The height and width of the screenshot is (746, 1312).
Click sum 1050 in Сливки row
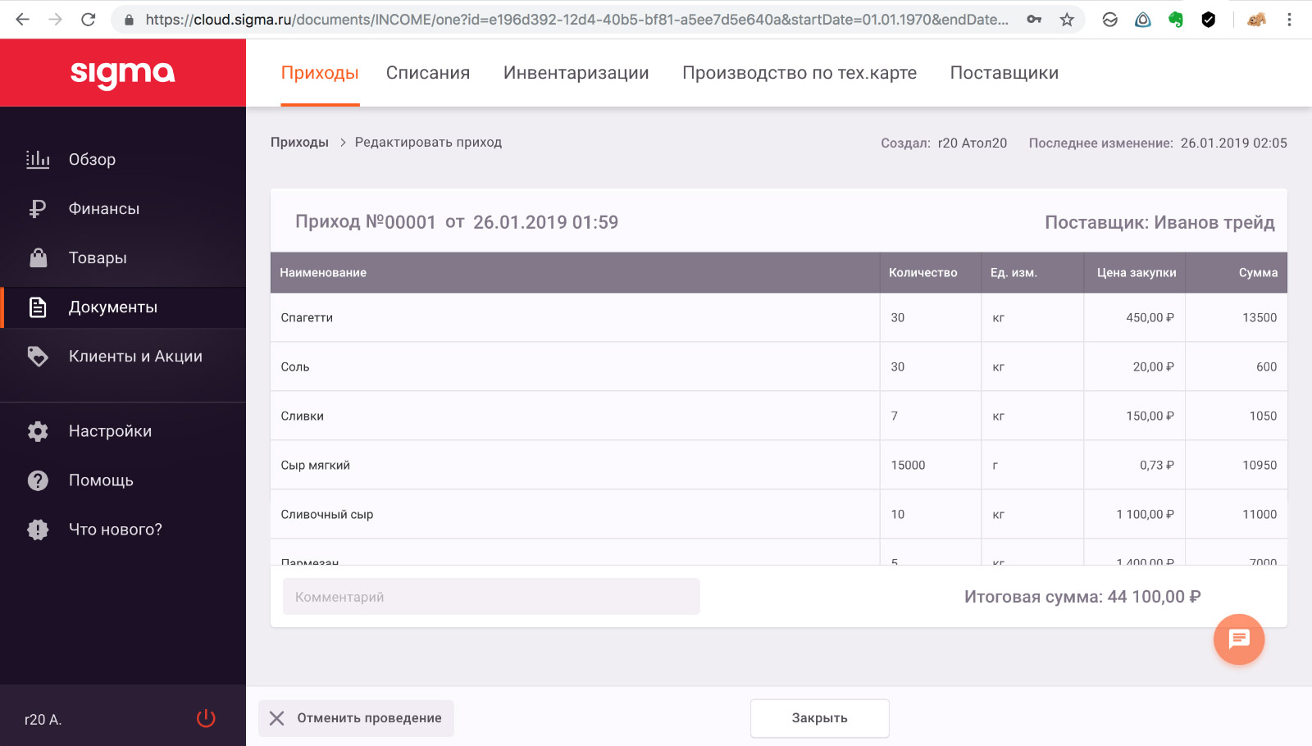[x=1263, y=416]
